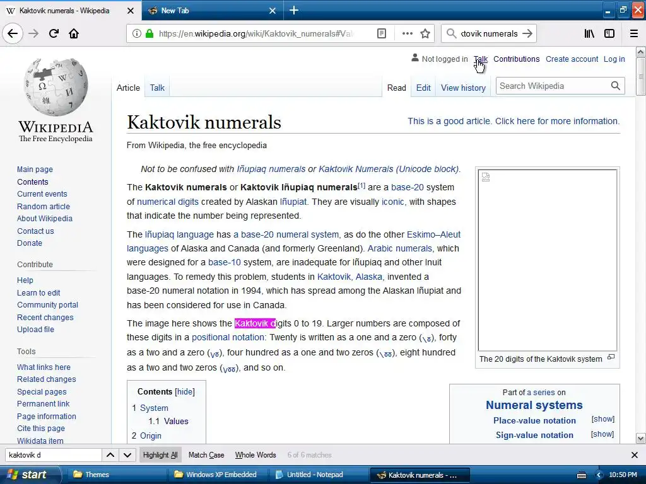Select the Read tab
The height and width of the screenshot is (484, 646).
[396, 88]
